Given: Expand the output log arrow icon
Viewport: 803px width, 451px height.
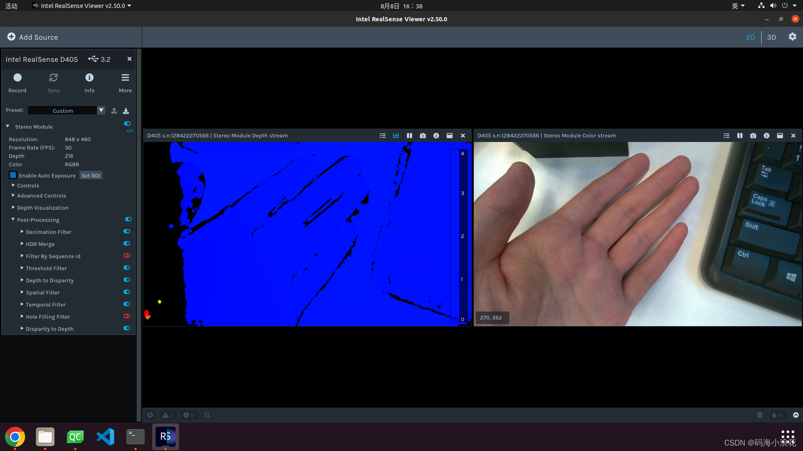Looking at the screenshot, I should pyautogui.click(x=796, y=415).
